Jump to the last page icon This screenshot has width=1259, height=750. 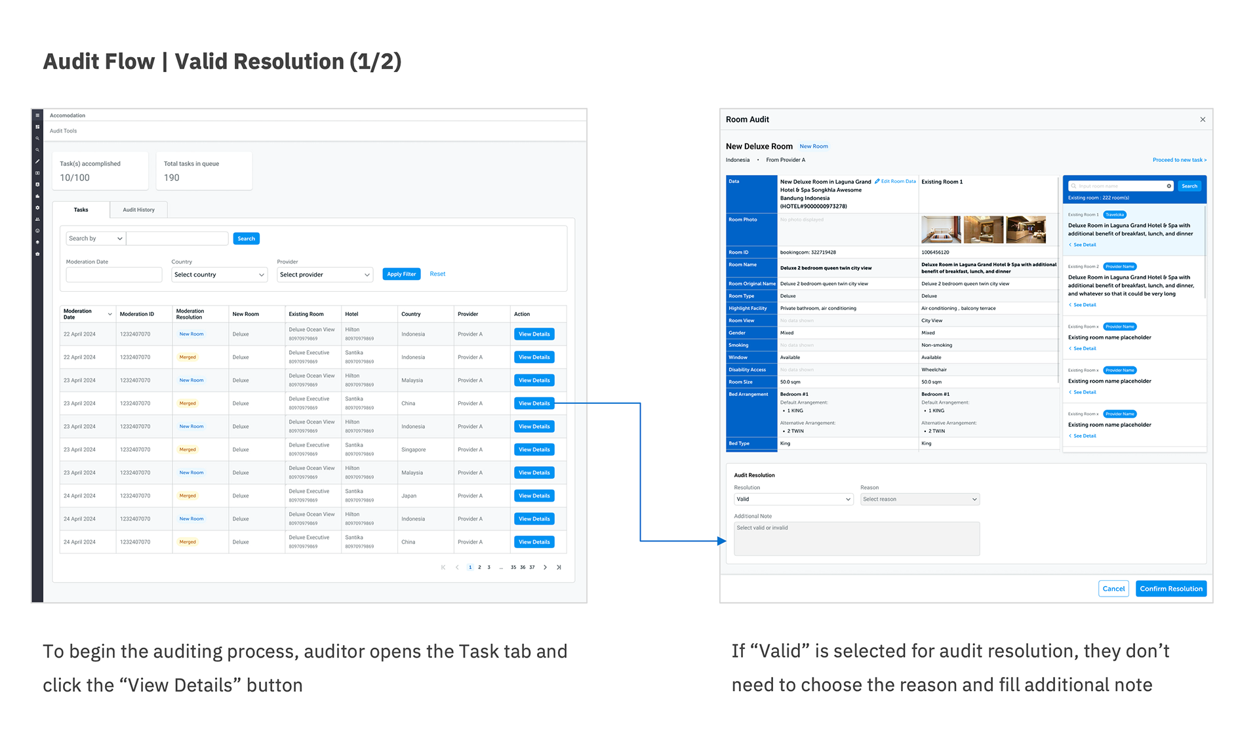tap(559, 567)
